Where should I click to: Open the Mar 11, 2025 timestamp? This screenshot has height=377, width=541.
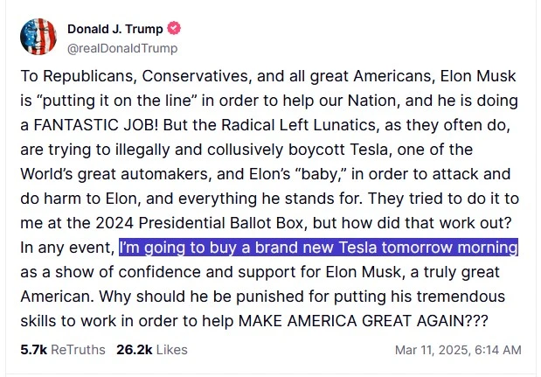458,350
